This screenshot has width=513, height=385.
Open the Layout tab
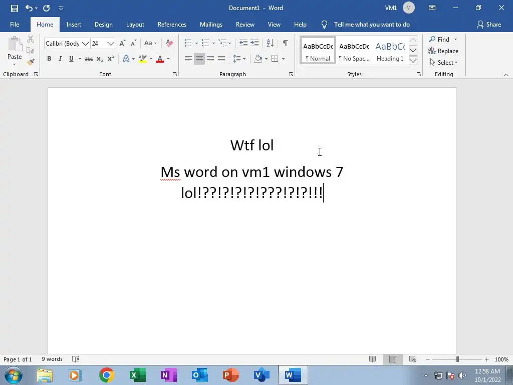pyautogui.click(x=135, y=25)
